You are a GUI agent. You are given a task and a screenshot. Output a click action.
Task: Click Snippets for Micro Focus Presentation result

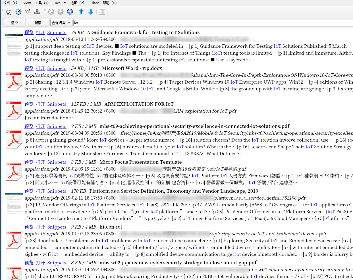(x=57, y=162)
